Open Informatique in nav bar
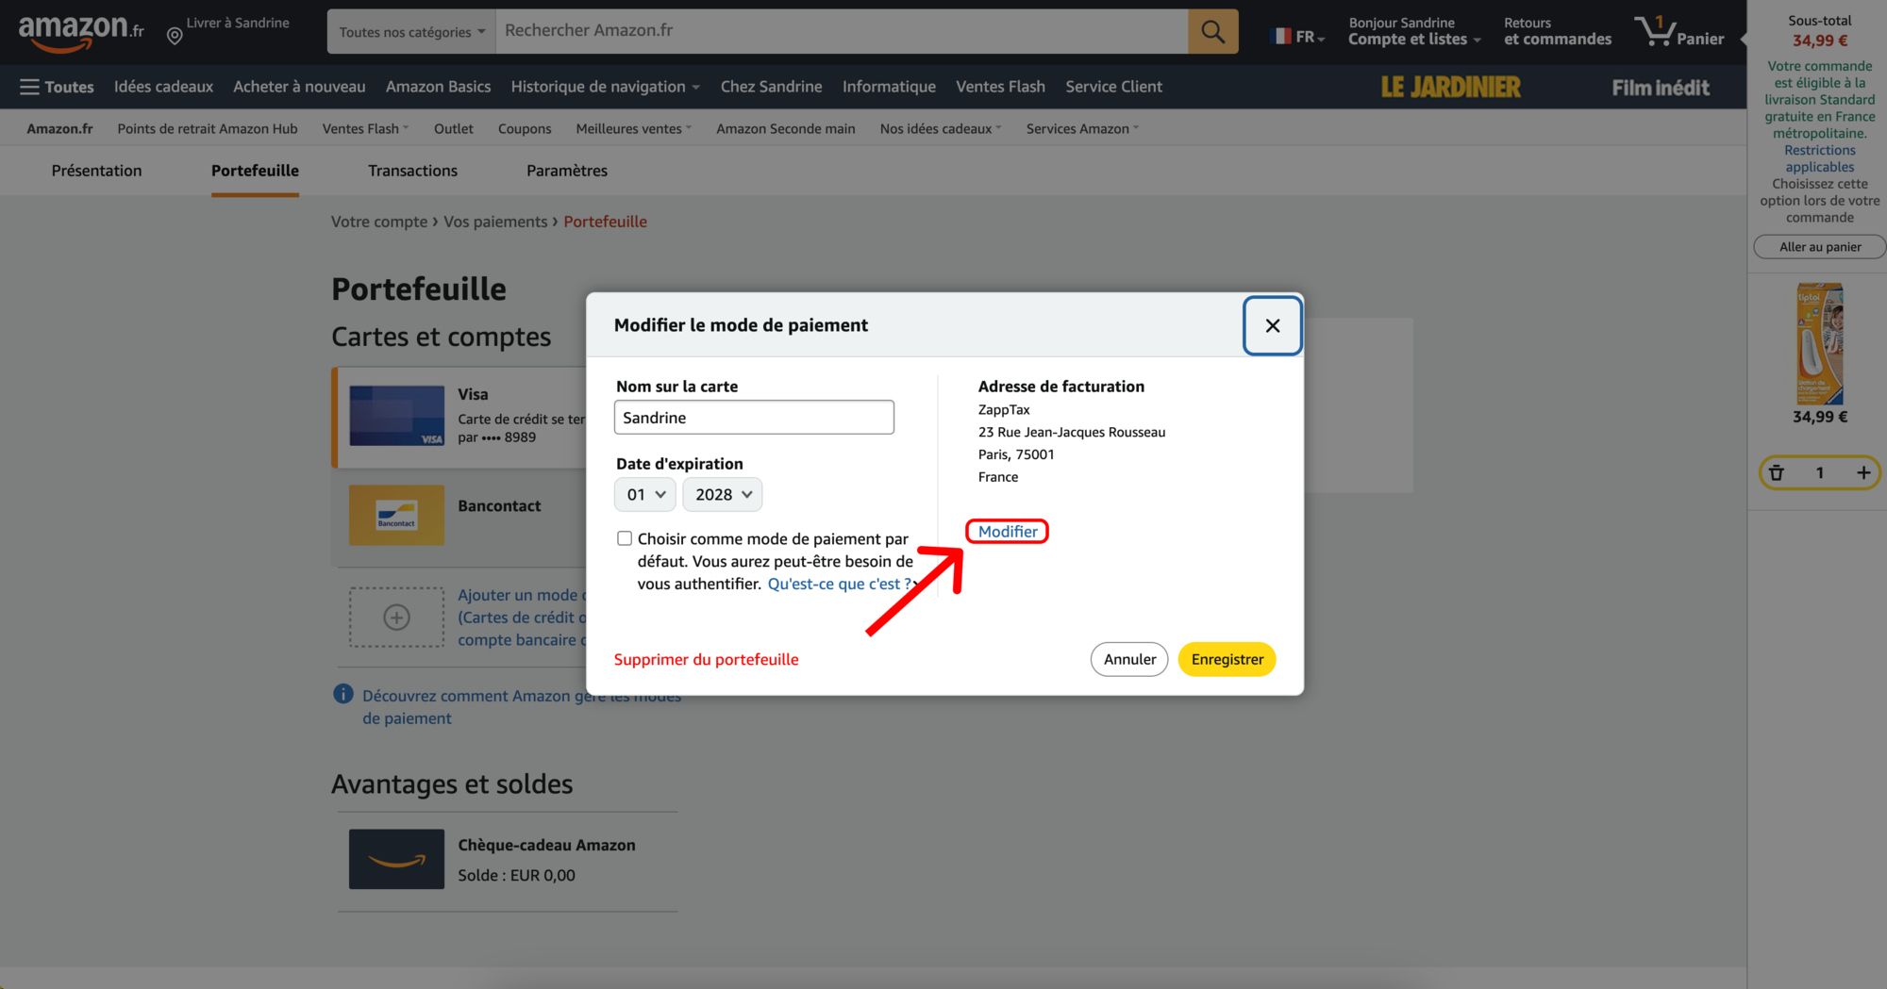Image resolution: width=1887 pixels, height=989 pixels. coord(889,87)
